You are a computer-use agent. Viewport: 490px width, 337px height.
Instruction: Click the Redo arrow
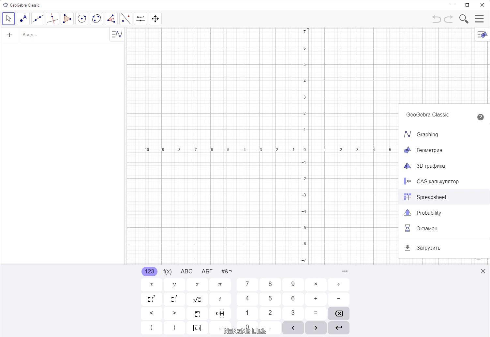[x=449, y=19]
